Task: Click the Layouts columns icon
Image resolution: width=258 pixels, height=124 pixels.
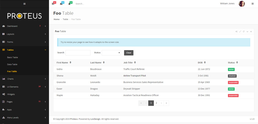Action: pos(3,34)
